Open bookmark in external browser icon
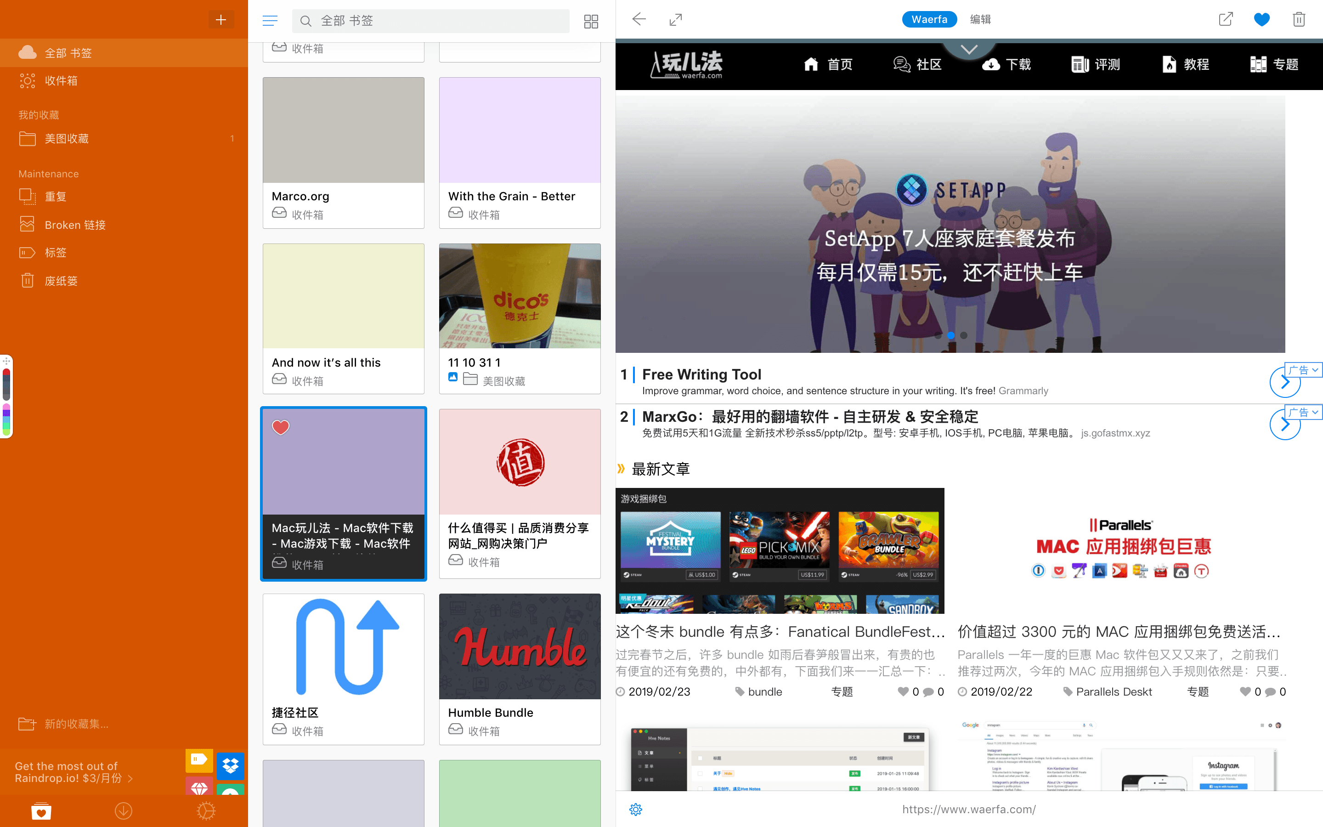The width and height of the screenshot is (1323, 827). tap(1226, 20)
